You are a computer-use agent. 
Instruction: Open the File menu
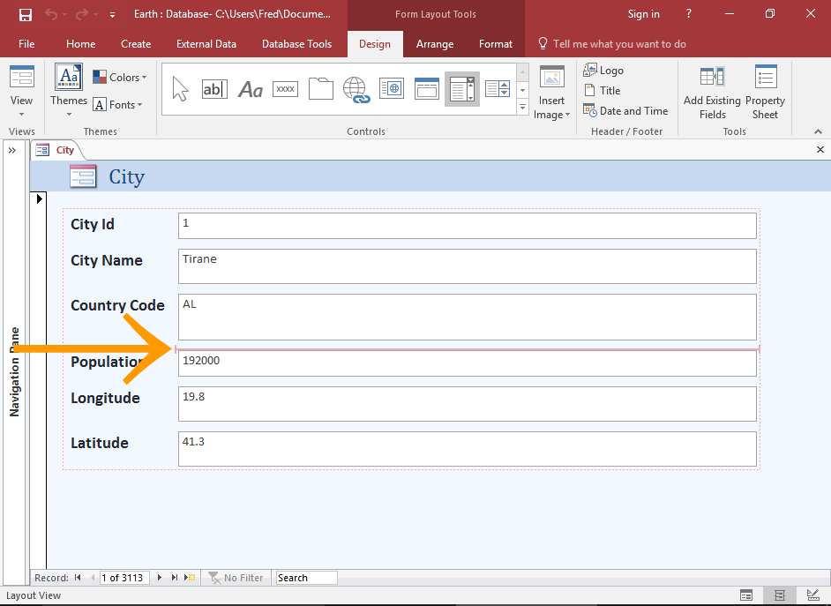pyautogui.click(x=26, y=44)
